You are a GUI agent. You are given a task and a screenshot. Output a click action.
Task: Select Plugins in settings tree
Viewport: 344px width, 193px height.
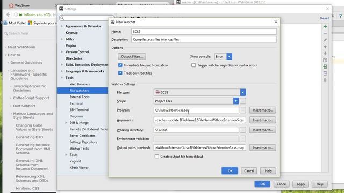70,46
